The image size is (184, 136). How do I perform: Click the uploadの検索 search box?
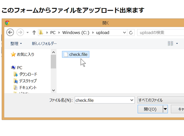160,33
